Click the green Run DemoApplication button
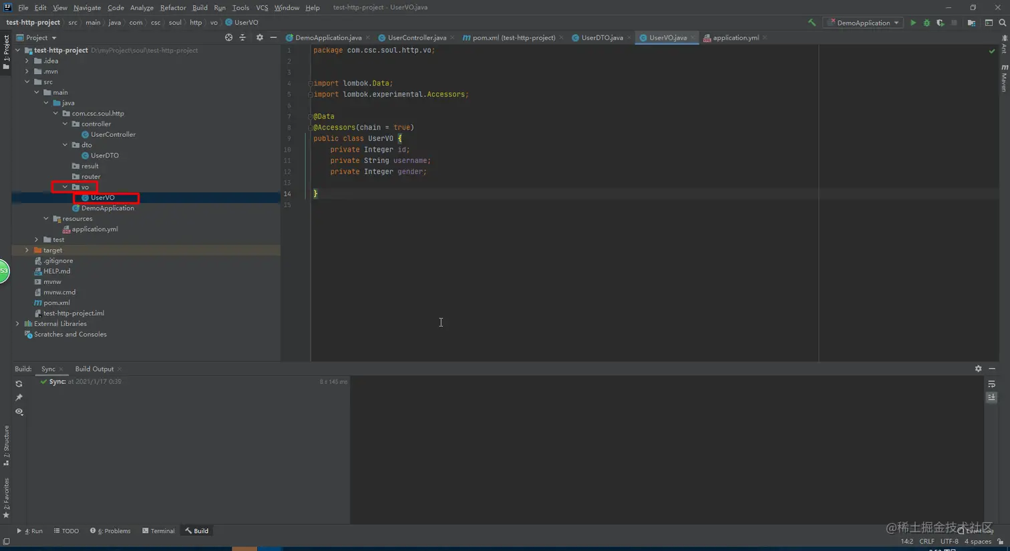 (913, 23)
